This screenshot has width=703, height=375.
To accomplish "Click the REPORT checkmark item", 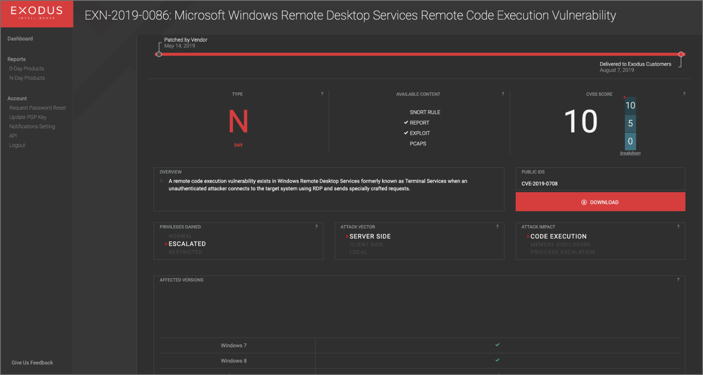I will click(417, 123).
